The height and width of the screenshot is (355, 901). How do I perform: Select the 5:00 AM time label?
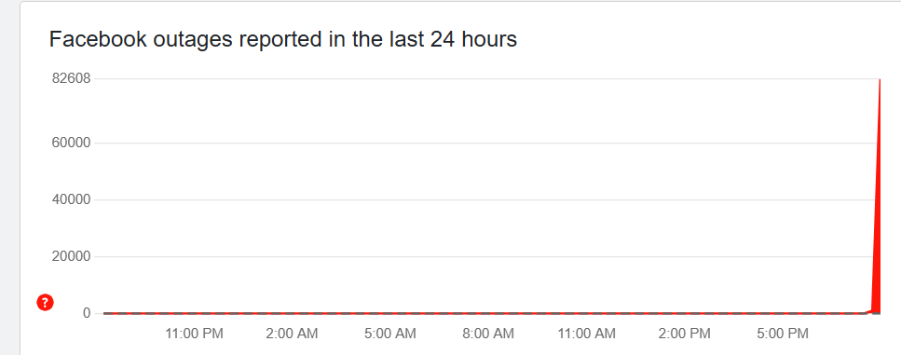click(390, 334)
